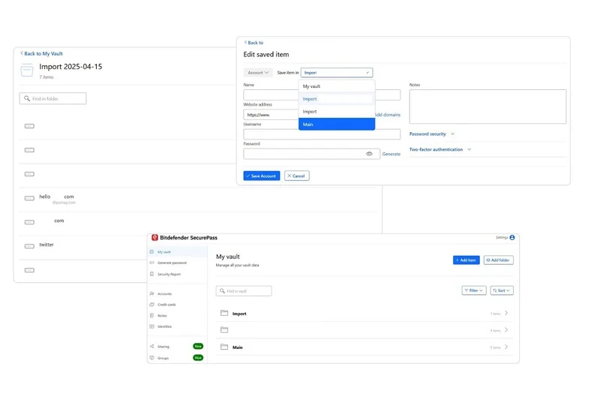Click the twitter entry text in Import folder
600x400 pixels.
point(46,245)
